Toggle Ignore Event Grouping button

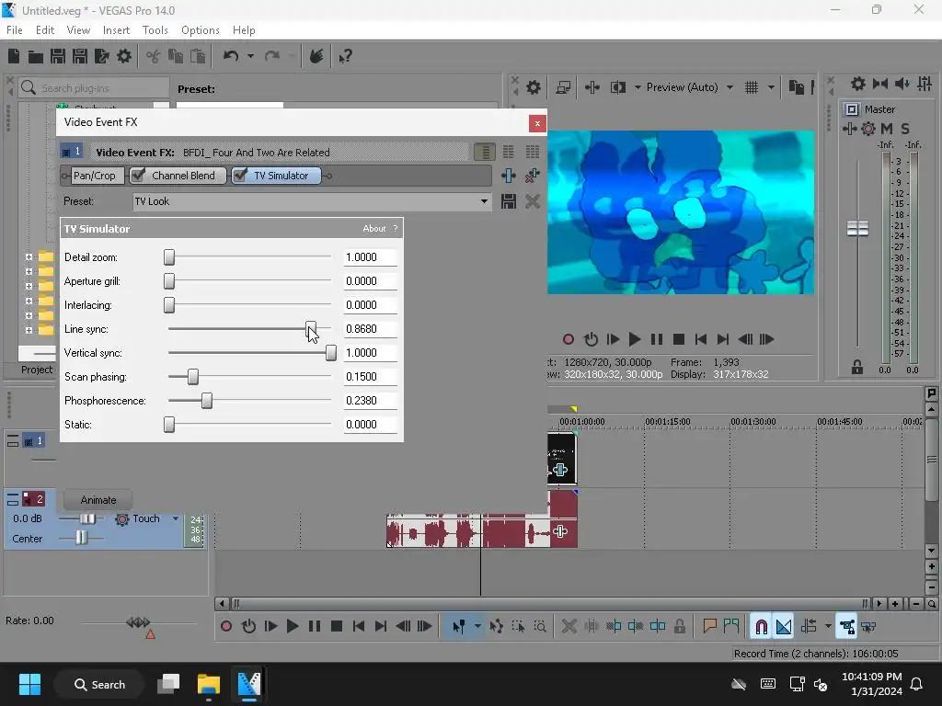[868, 627]
